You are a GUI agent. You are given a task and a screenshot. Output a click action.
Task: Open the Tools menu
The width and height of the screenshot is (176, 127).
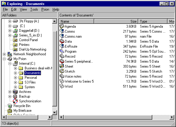click(34, 9)
